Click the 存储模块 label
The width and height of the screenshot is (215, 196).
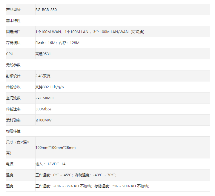(13, 43)
